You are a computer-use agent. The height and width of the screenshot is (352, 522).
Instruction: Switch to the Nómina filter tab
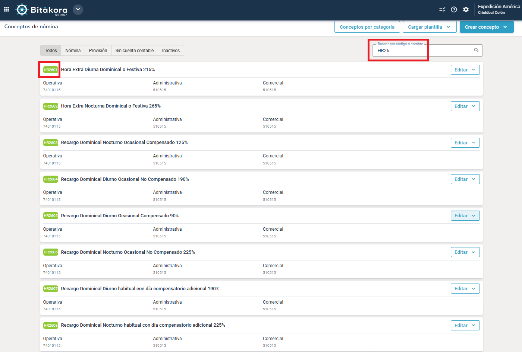73,51
